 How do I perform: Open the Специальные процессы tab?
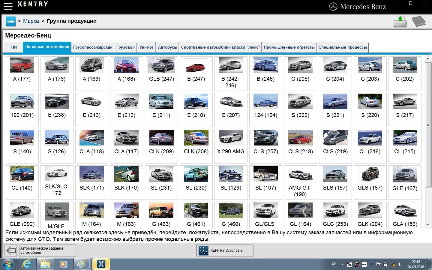tap(343, 47)
